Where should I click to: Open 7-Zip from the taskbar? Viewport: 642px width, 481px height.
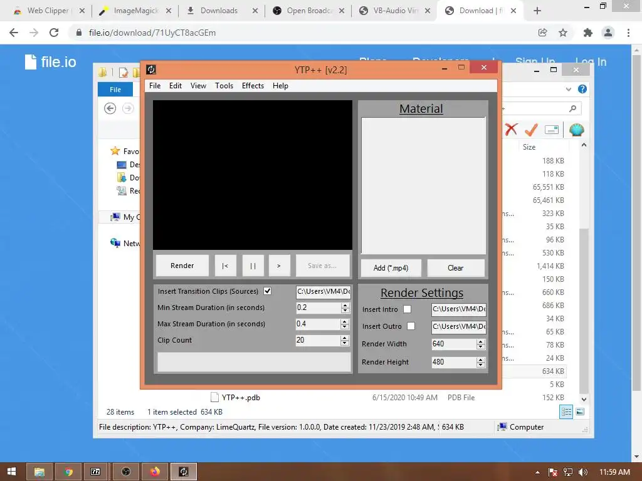[x=95, y=472]
